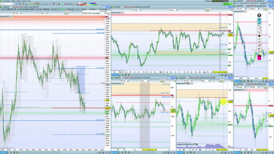The image size is (274, 154).
Task: Open the 200 units dropdown in main chart
Action: 17,13
